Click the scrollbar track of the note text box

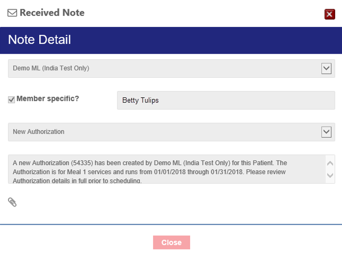[330, 169]
